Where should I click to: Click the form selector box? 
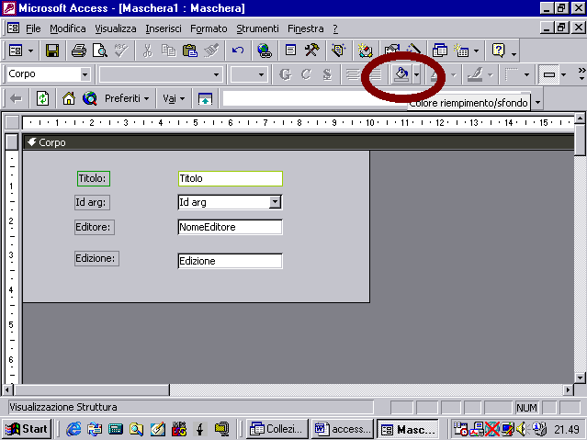coord(12,122)
